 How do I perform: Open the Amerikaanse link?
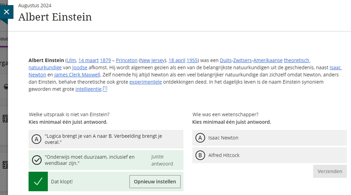[x=268, y=60]
